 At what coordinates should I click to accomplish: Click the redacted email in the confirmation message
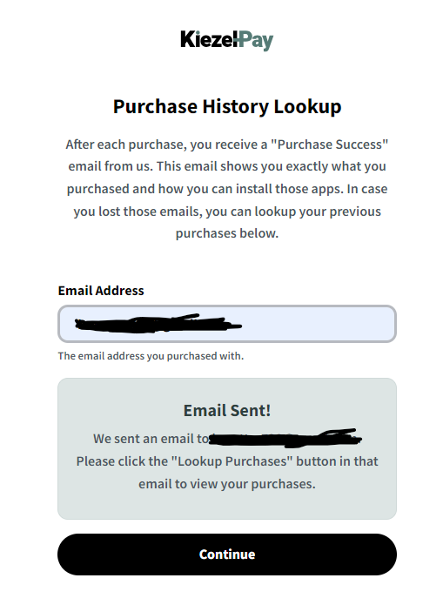pyautogui.click(x=285, y=438)
